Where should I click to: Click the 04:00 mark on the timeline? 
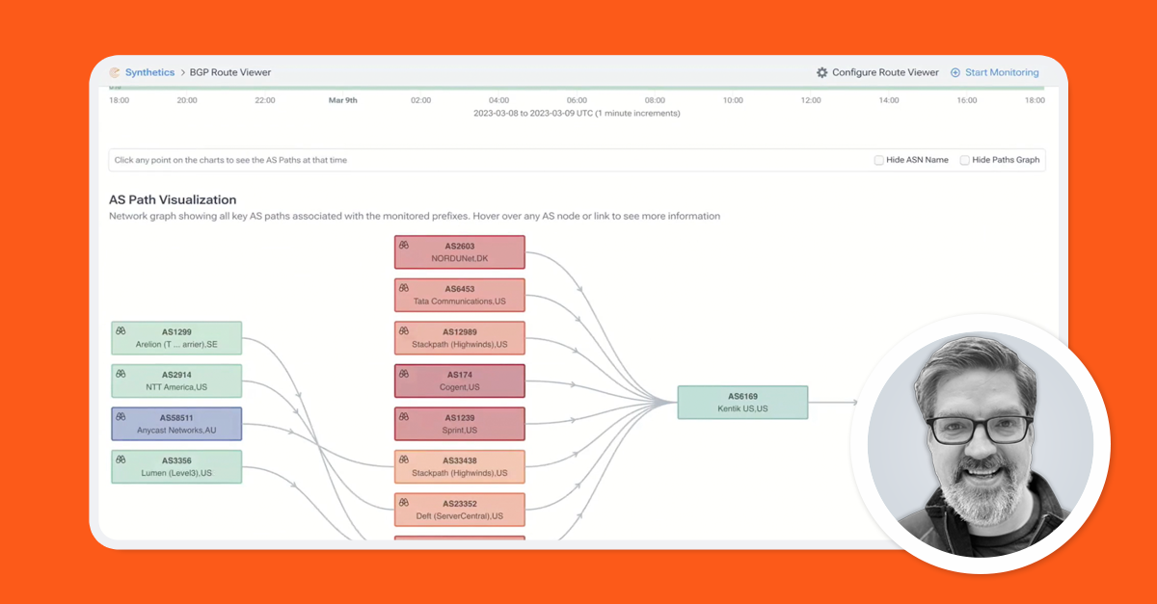pos(498,100)
